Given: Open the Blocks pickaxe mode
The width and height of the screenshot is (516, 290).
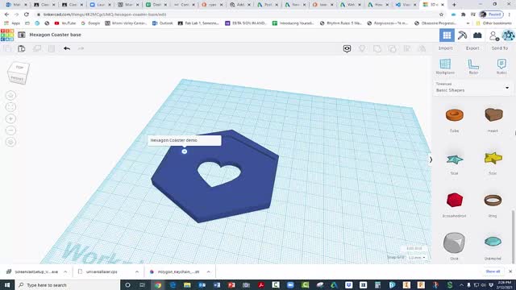Looking at the screenshot, I should [x=462, y=35].
